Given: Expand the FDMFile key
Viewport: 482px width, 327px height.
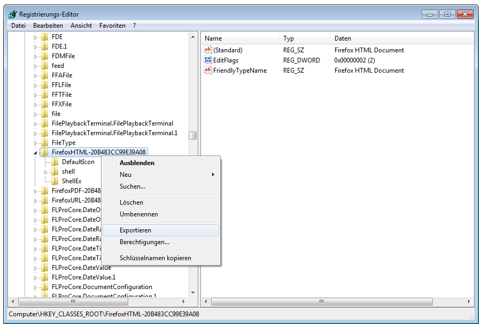Looking at the screenshot, I should [36, 56].
